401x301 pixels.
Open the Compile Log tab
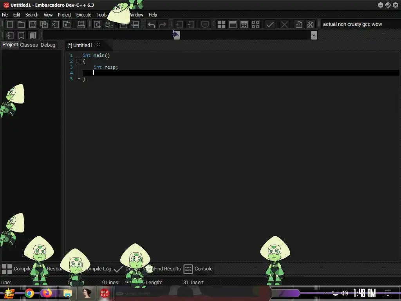pyautogui.click(x=98, y=269)
